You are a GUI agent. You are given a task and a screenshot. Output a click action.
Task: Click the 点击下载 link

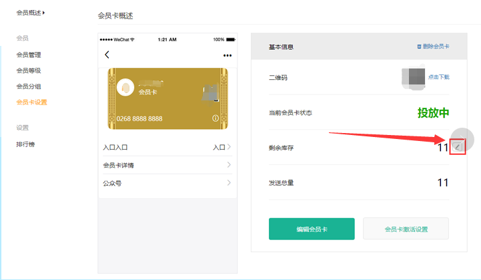tap(438, 77)
